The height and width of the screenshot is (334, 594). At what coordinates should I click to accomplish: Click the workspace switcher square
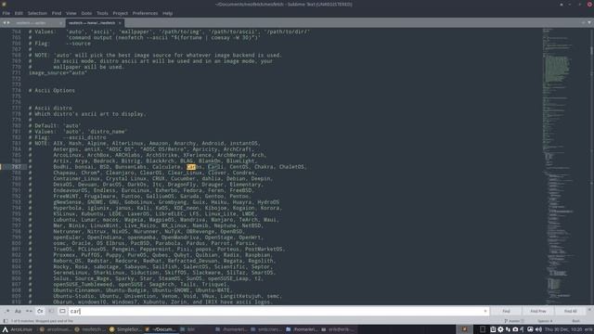(483, 329)
